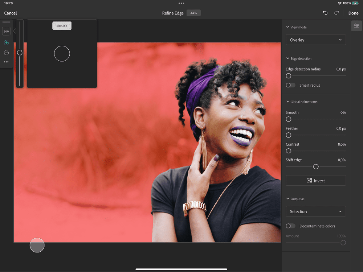Click the Shift edge slider handle
Image resolution: width=363 pixels, height=272 pixels.
coord(316,167)
